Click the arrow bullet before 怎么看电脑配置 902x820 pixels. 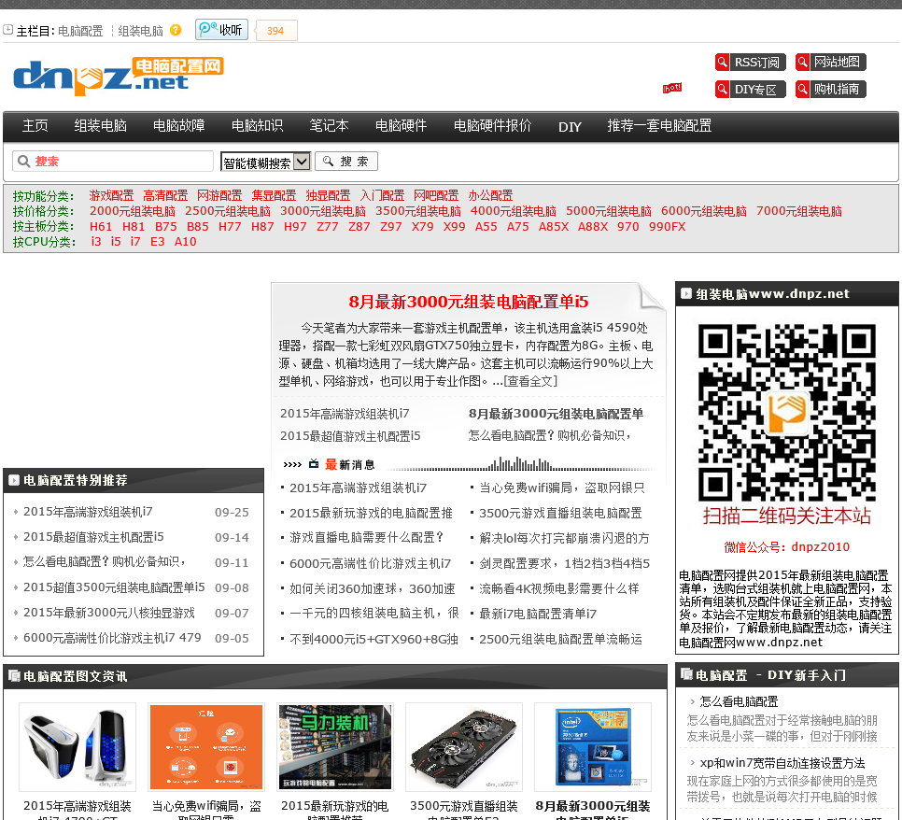(692, 701)
